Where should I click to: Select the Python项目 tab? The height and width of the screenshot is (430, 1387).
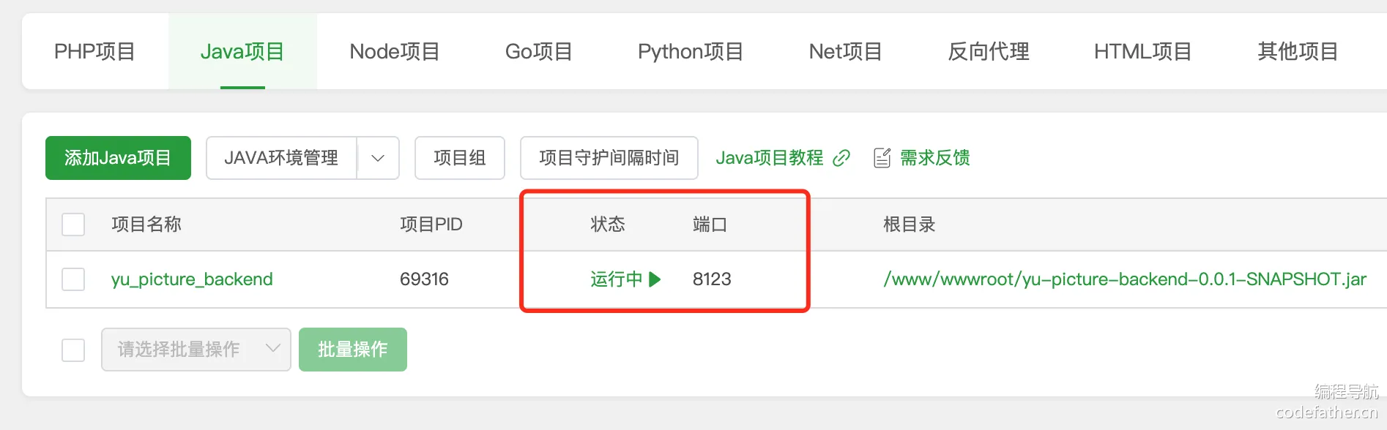690,52
